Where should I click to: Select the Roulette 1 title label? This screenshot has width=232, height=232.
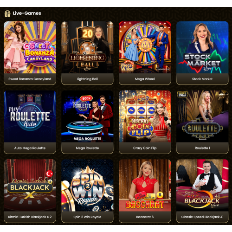202,148
